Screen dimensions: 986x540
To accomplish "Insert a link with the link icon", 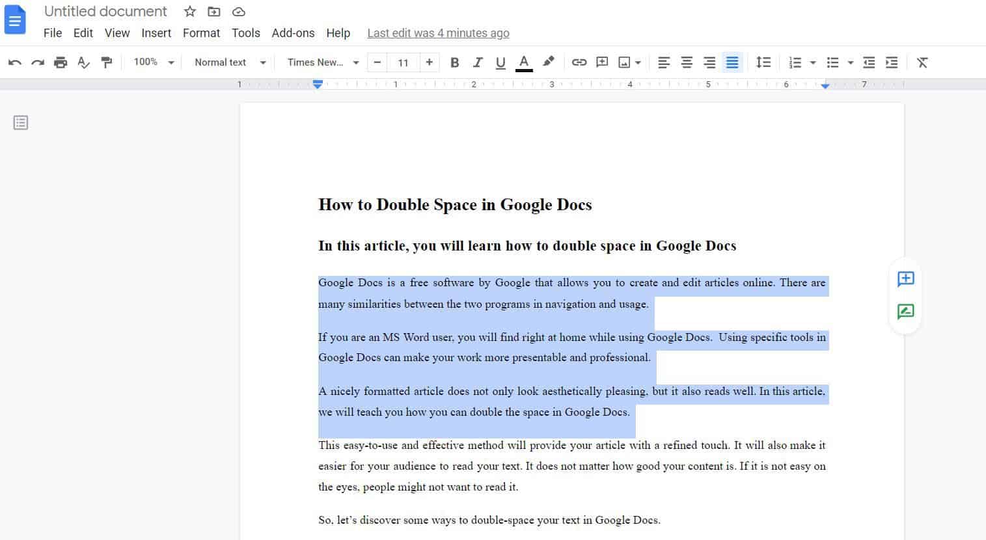I will coord(579,62).
